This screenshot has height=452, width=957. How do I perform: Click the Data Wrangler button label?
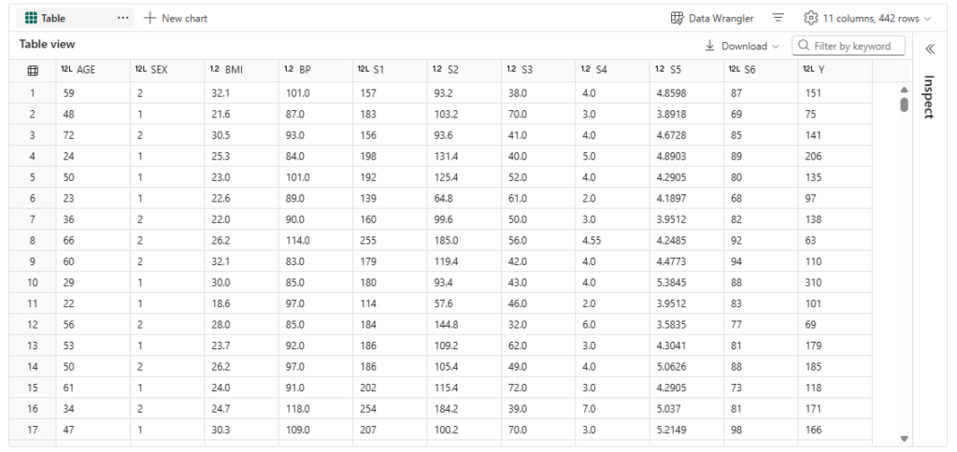click(721, 19)
